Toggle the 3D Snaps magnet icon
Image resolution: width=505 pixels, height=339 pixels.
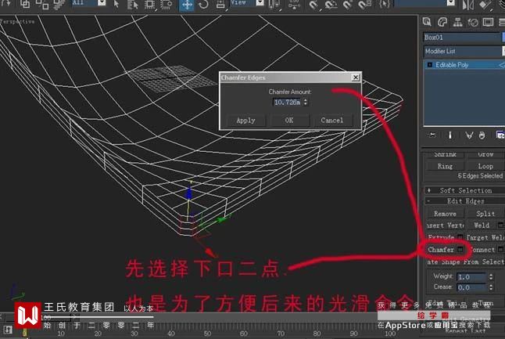(313, 5)
